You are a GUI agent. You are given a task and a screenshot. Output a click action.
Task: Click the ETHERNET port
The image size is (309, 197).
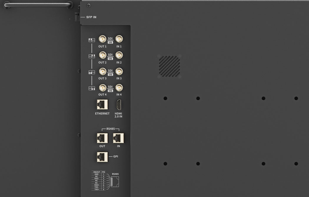coord(102,104)
